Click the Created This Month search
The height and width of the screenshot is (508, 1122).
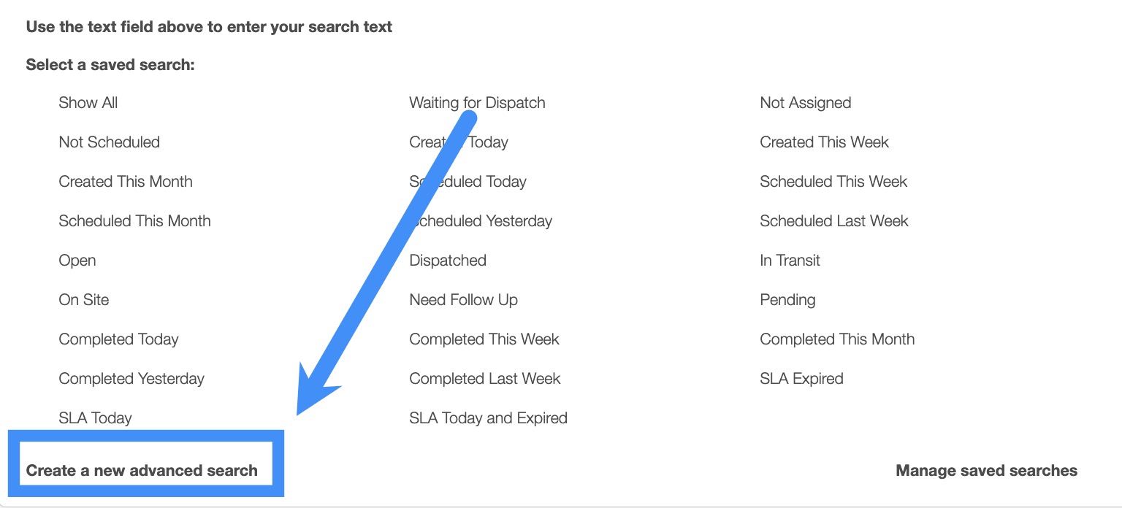126,182
